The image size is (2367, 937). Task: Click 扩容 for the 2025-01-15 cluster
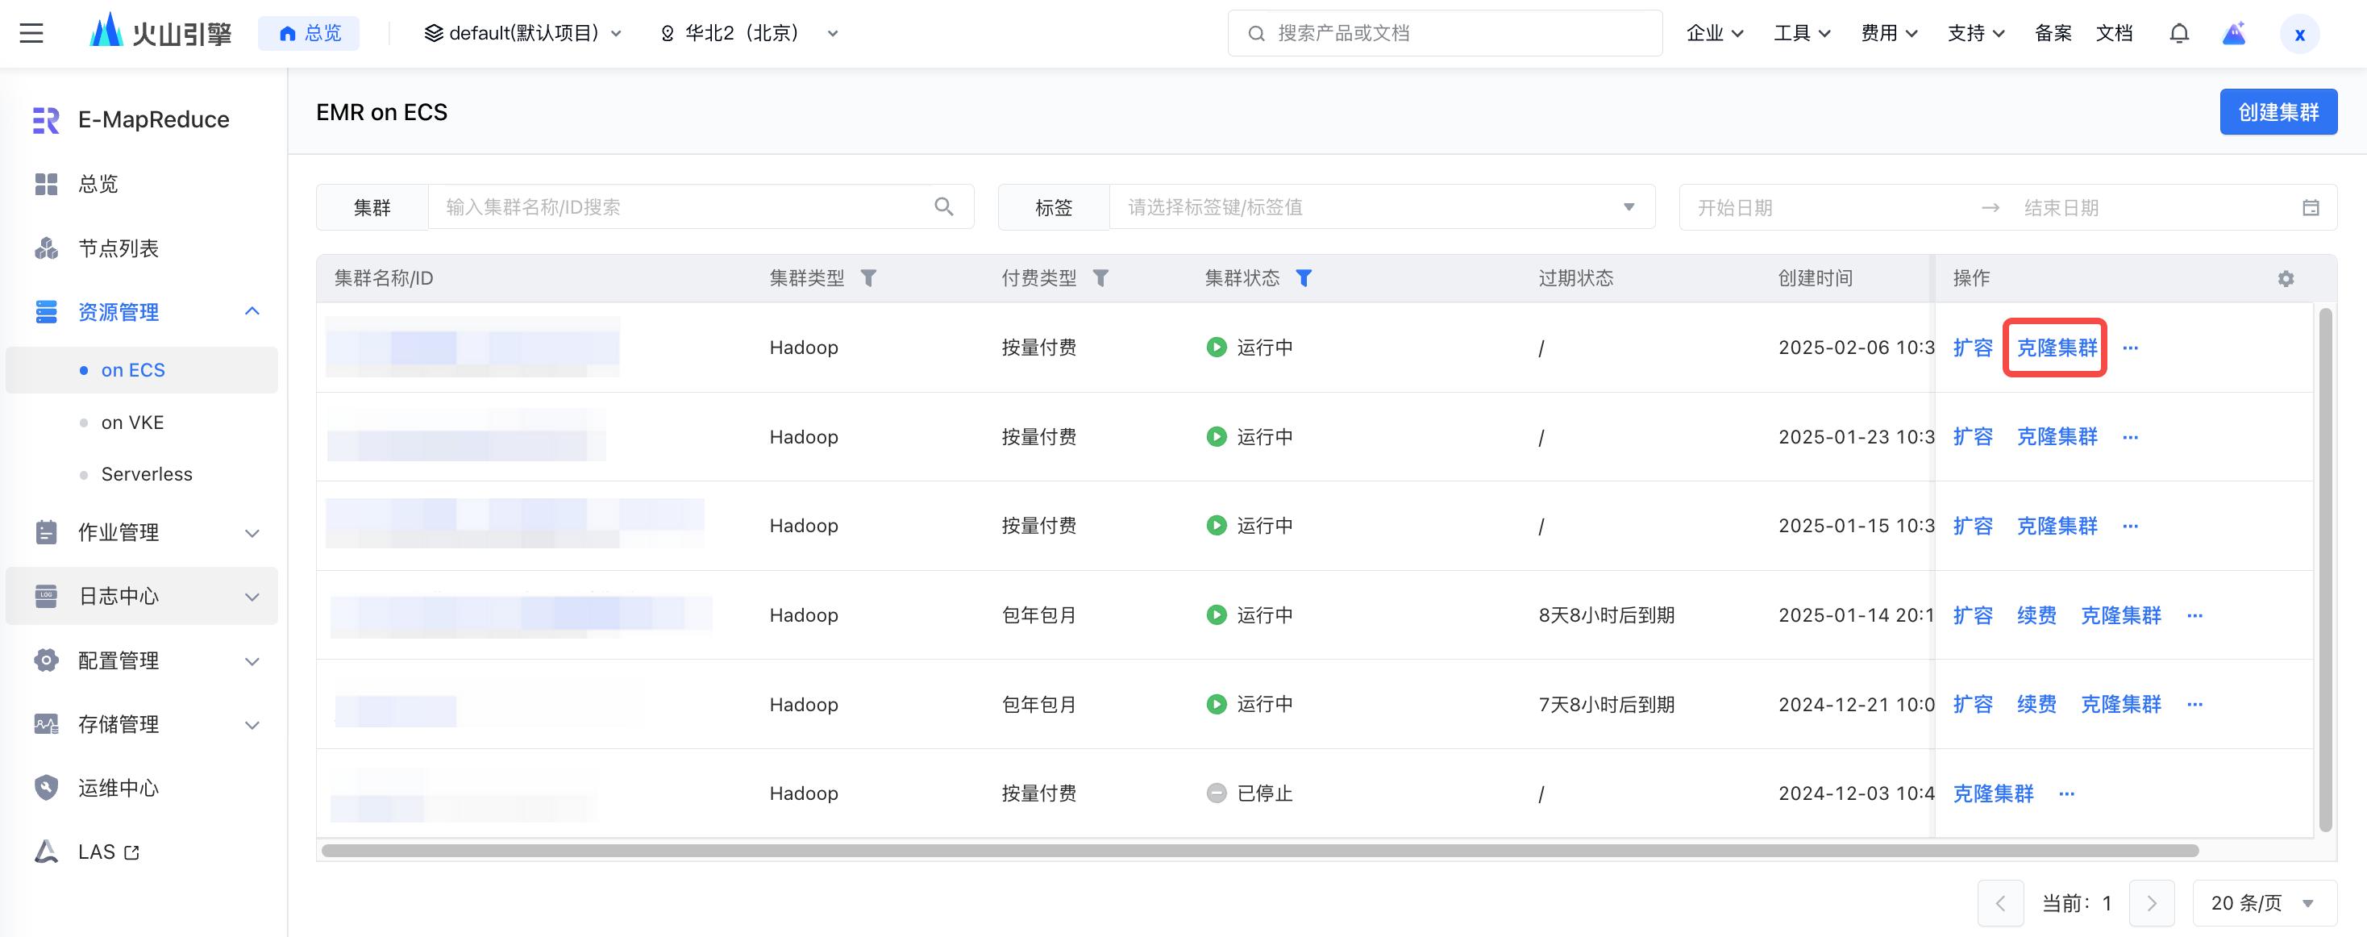1973,527
